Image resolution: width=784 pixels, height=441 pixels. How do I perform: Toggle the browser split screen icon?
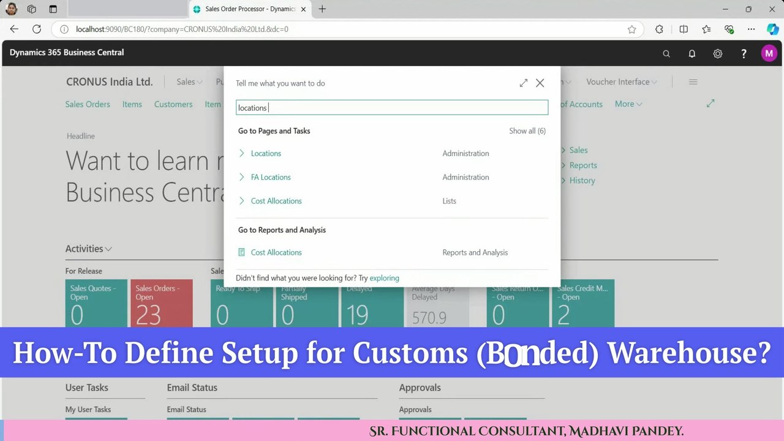684,29
